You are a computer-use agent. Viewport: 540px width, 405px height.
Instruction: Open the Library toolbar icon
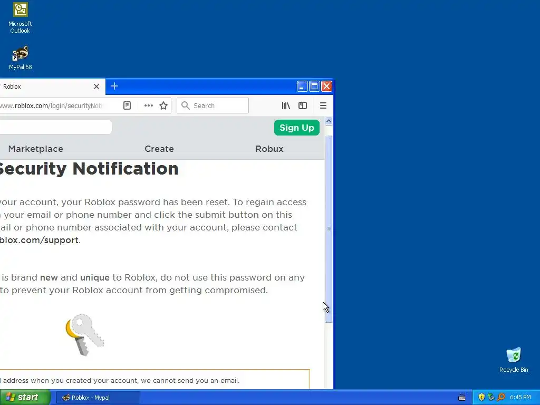click(x=286, y=105)
